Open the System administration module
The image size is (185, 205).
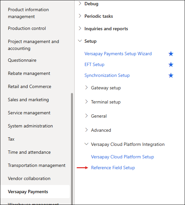tap(30, 126)
